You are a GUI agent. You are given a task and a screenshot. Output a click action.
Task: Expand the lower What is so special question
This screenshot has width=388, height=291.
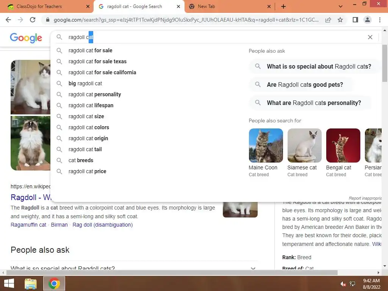point(134,268)
